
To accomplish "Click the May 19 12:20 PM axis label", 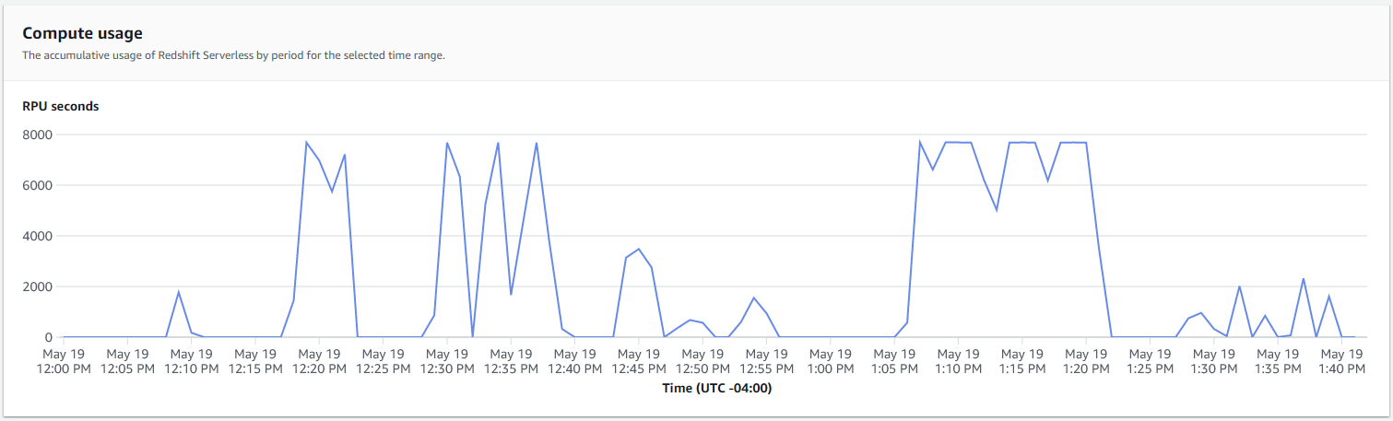I will click(319, 361).
